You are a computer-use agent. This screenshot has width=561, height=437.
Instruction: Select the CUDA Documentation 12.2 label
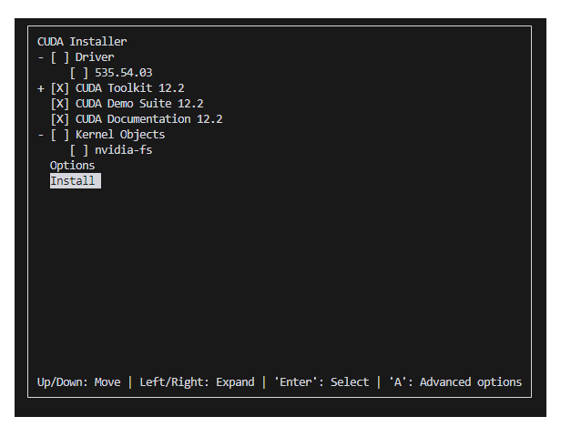[149, 119]
